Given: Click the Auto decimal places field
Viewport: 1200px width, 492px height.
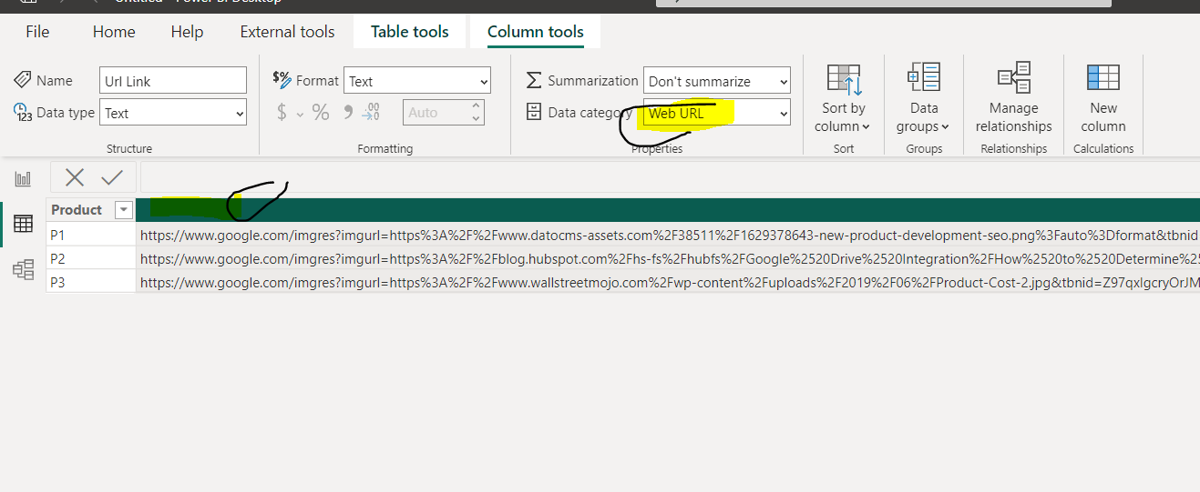Looking at the screenshot, I should (x=436, y=113).
